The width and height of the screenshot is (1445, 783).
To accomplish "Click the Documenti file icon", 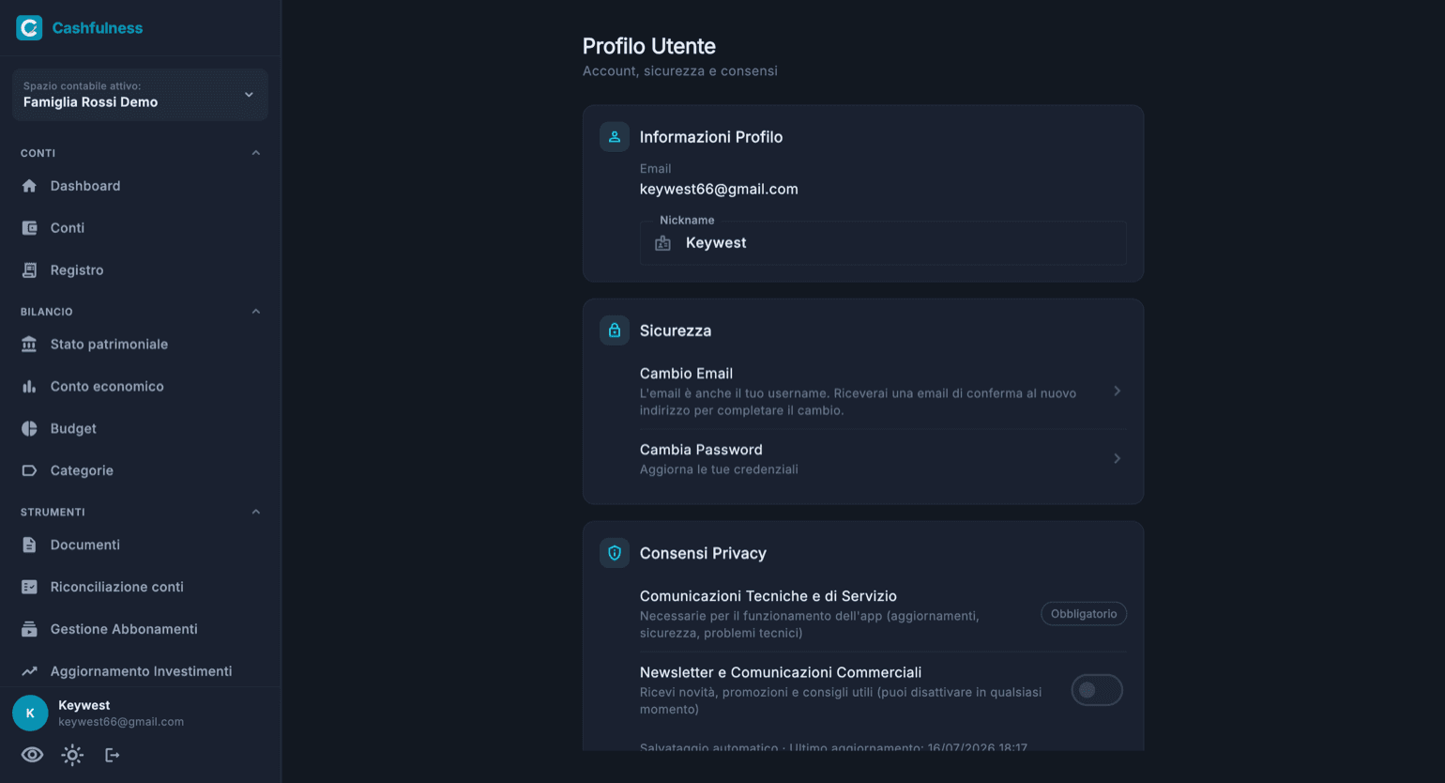I will 29,545.
